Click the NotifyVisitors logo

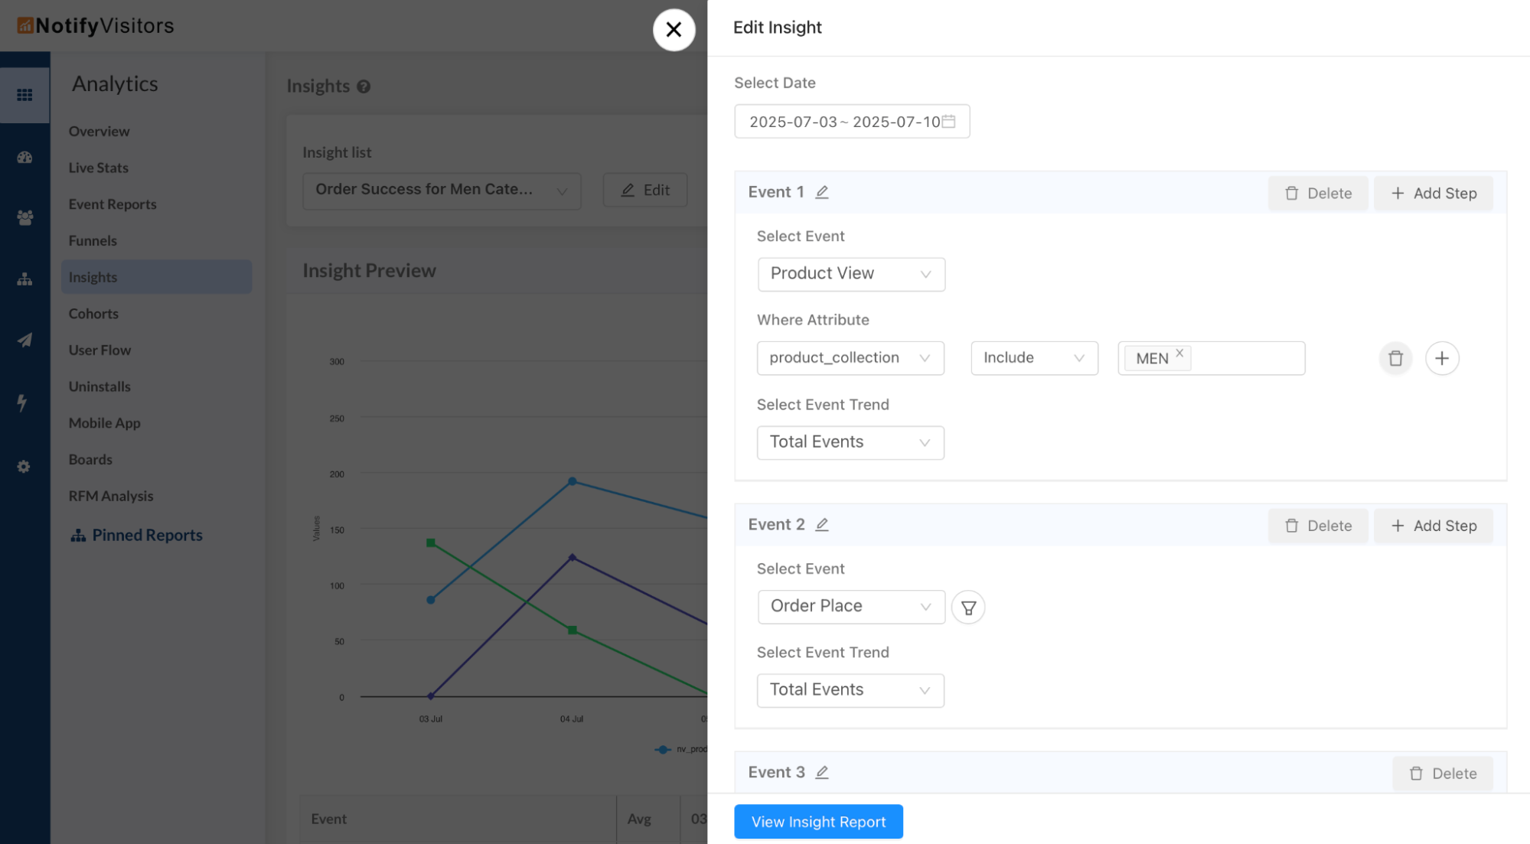96,26
